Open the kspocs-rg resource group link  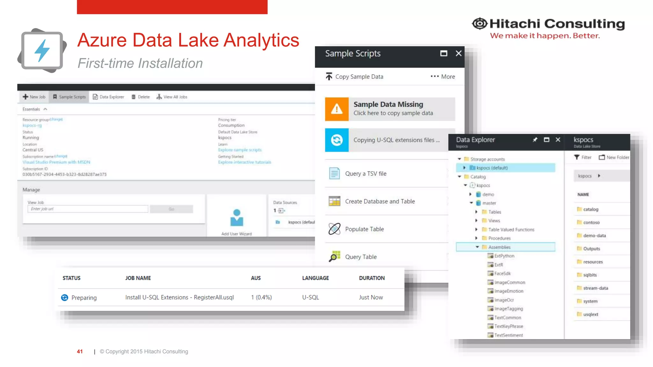pyautogui.click(x=32, y=126)
